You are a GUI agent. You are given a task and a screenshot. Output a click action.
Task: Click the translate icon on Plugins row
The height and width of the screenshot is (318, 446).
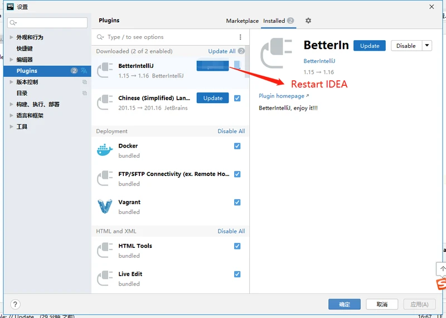click(84, 71)
